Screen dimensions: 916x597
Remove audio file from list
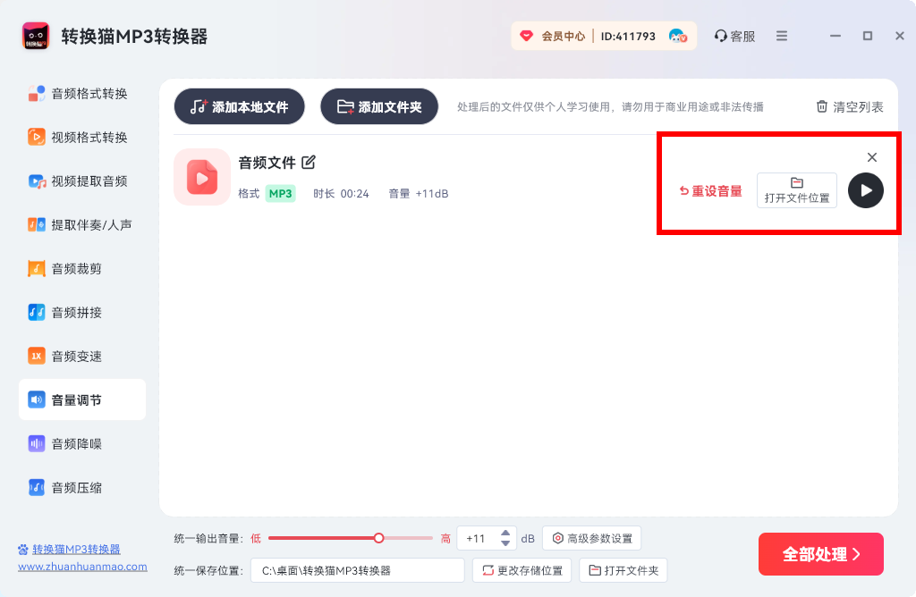point(872,157)
